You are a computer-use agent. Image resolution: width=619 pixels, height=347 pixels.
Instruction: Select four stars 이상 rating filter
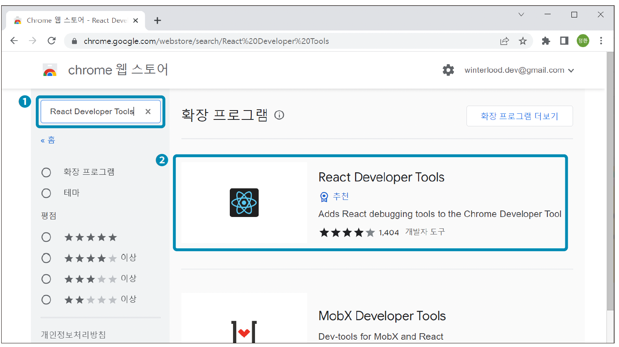coord(46,258)
